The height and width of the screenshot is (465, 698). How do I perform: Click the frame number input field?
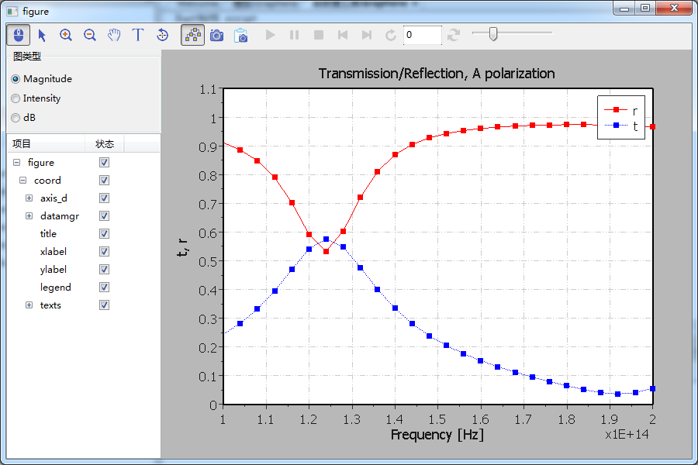422,35
